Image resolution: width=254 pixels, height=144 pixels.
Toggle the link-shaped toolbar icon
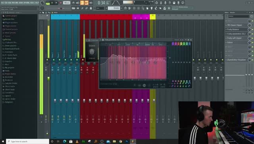(87, 8)
